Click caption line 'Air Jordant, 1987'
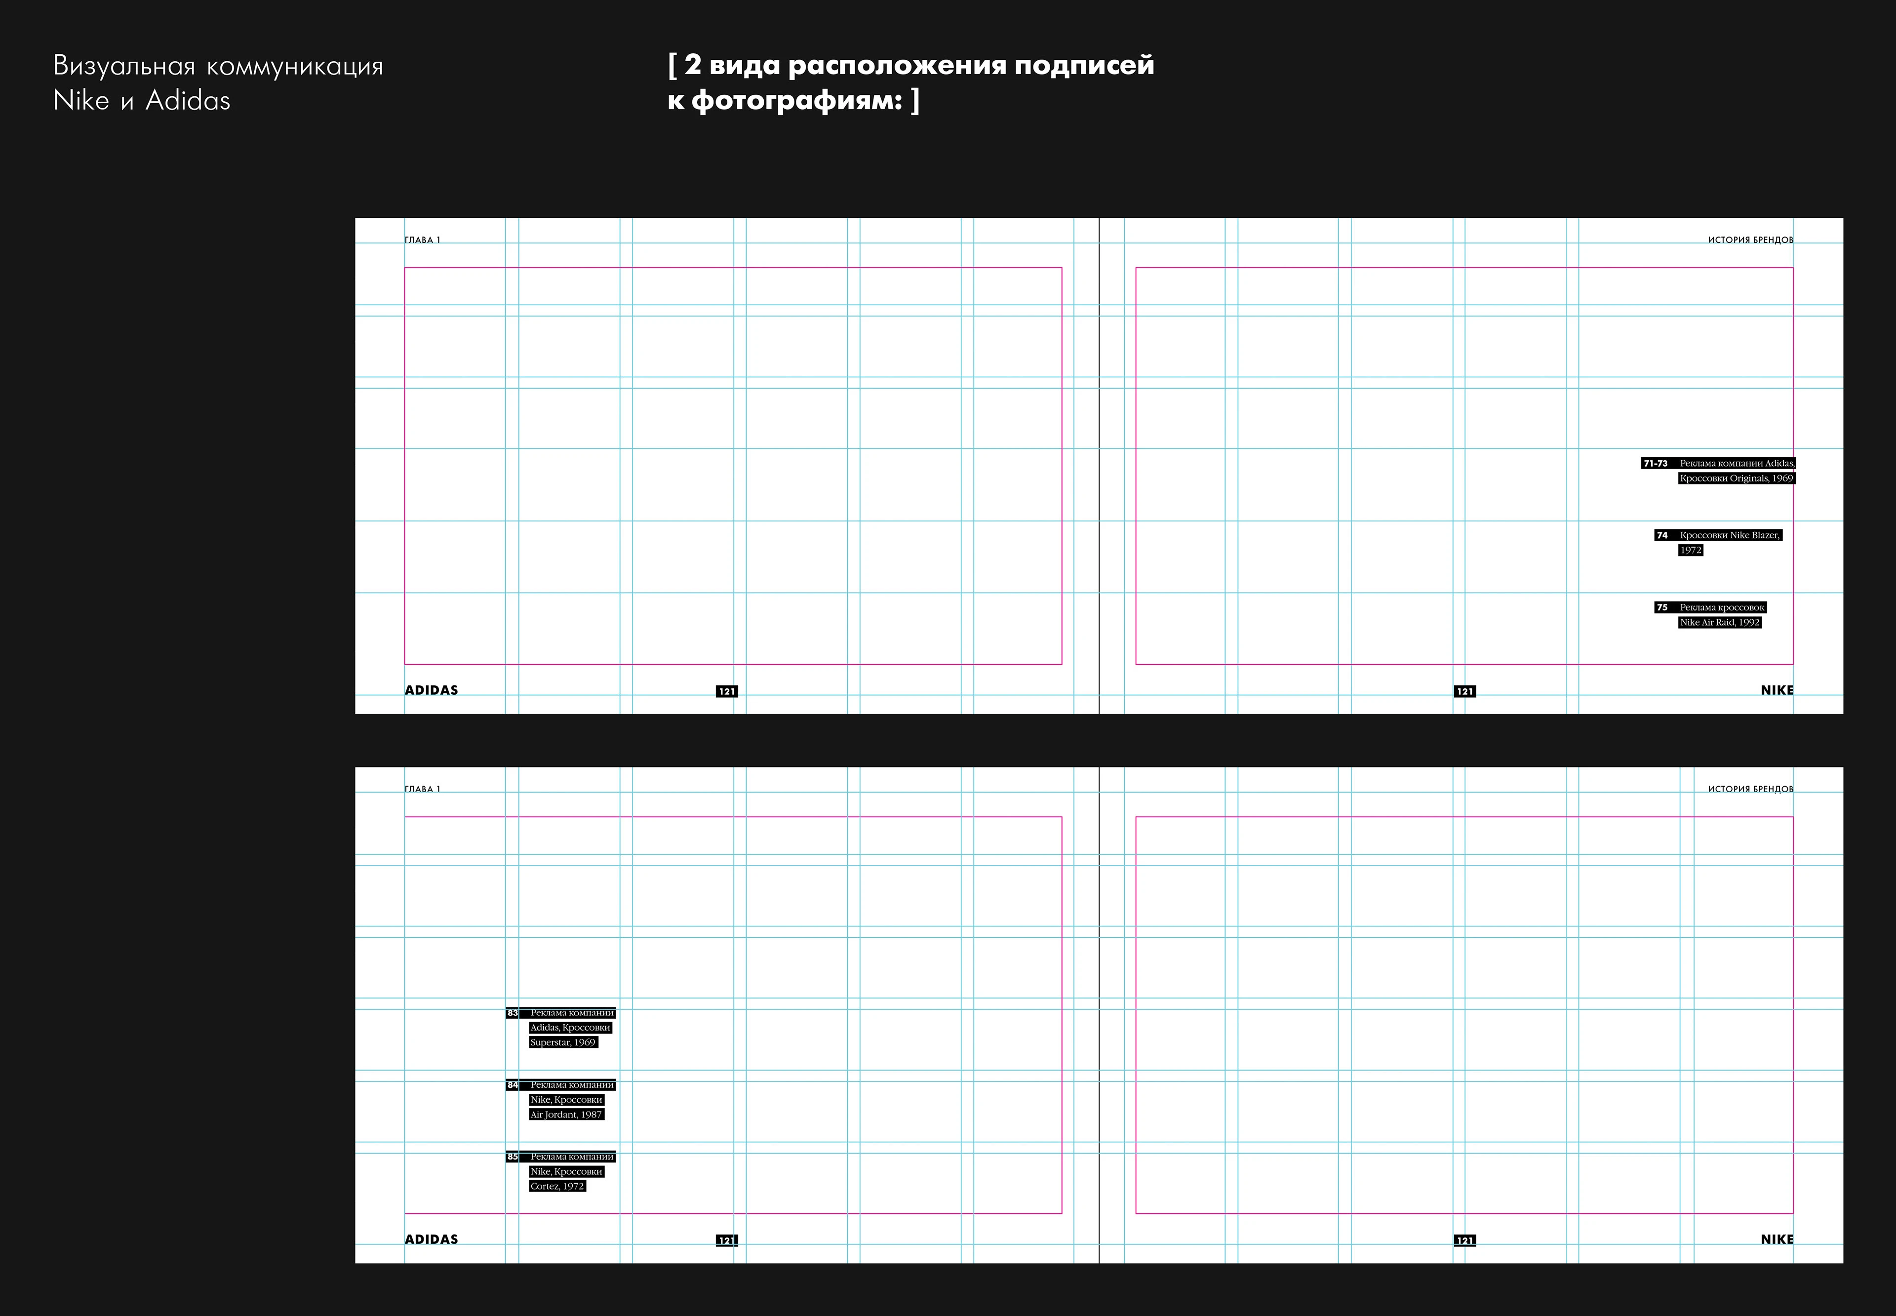 [x=565, y=1115]
